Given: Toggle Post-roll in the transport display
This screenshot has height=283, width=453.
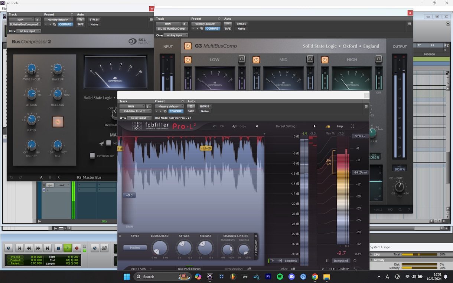Looking at the screenshot, I should click(x=15, y=260).
